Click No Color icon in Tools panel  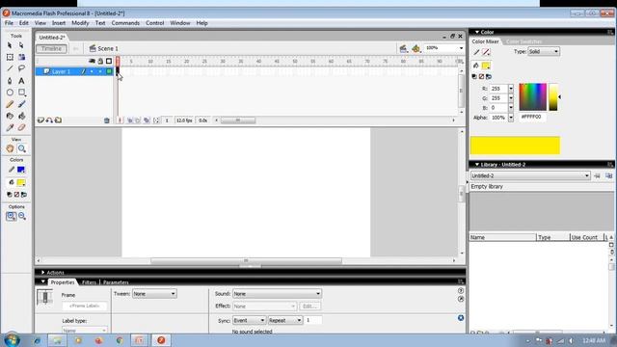[16, 195]
